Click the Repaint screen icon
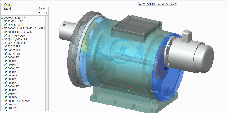Screen dimensions: 228x113 151,4
